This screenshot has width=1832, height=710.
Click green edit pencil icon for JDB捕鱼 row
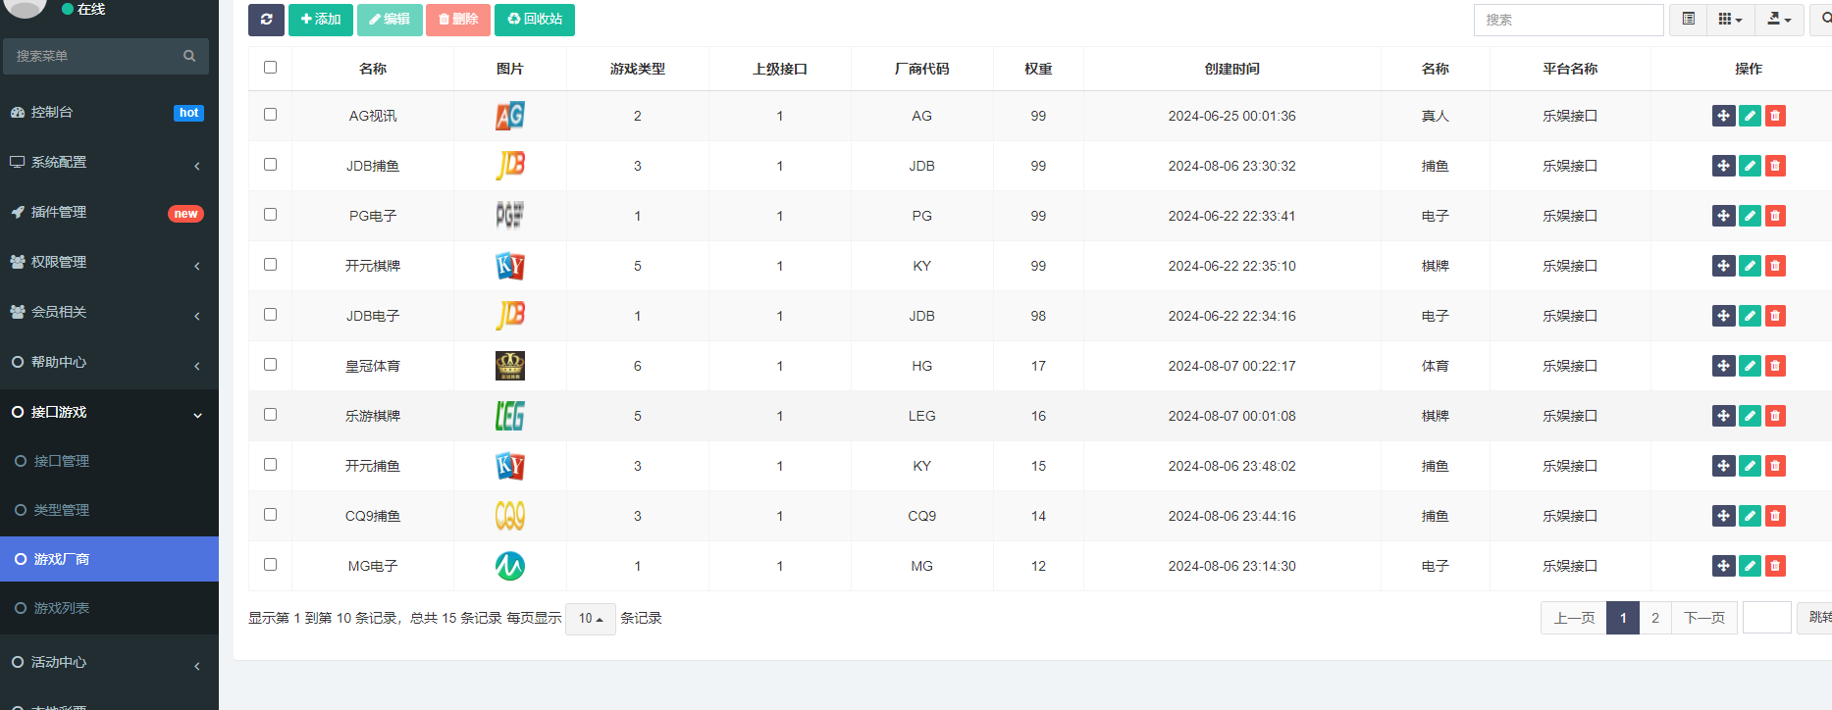pos(1750,166)
